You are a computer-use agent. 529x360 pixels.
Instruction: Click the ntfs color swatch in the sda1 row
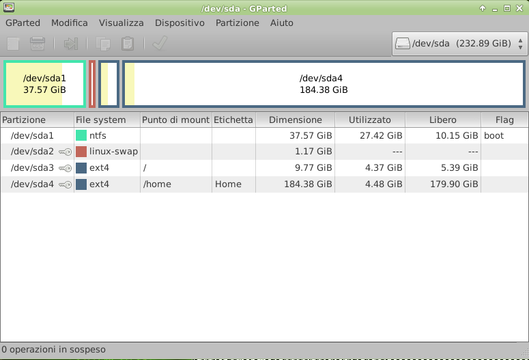(x=81, y=135)
